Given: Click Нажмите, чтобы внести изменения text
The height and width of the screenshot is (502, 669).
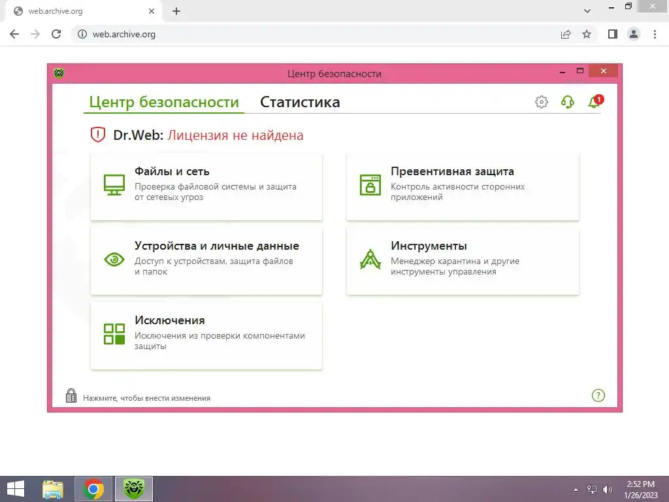Looking at the screenshot, I should tap(146, 398).
